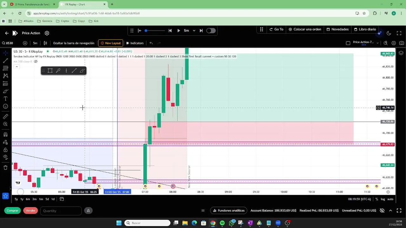Select the Text annotation tool
406x228 pixels.
[5, 99]
